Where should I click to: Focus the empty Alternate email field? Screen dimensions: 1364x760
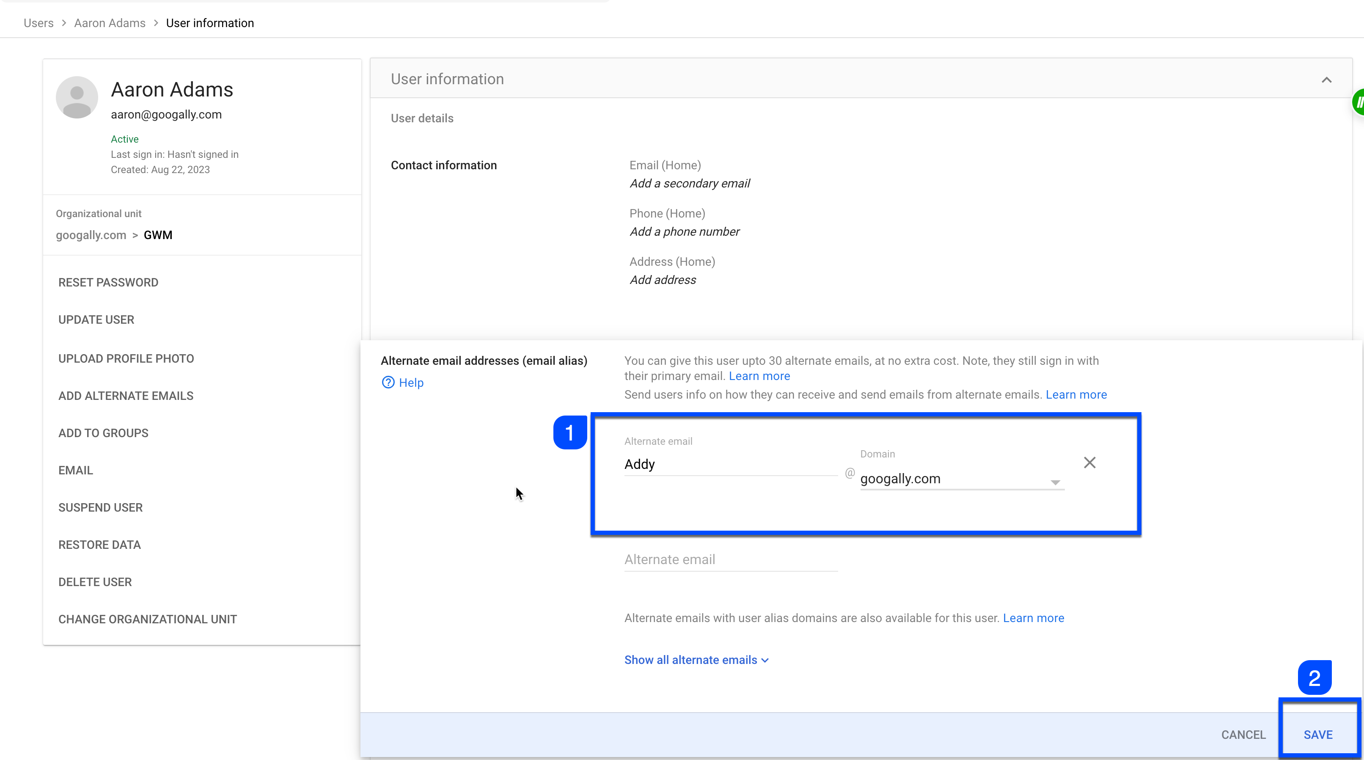(x=731, y=560)
